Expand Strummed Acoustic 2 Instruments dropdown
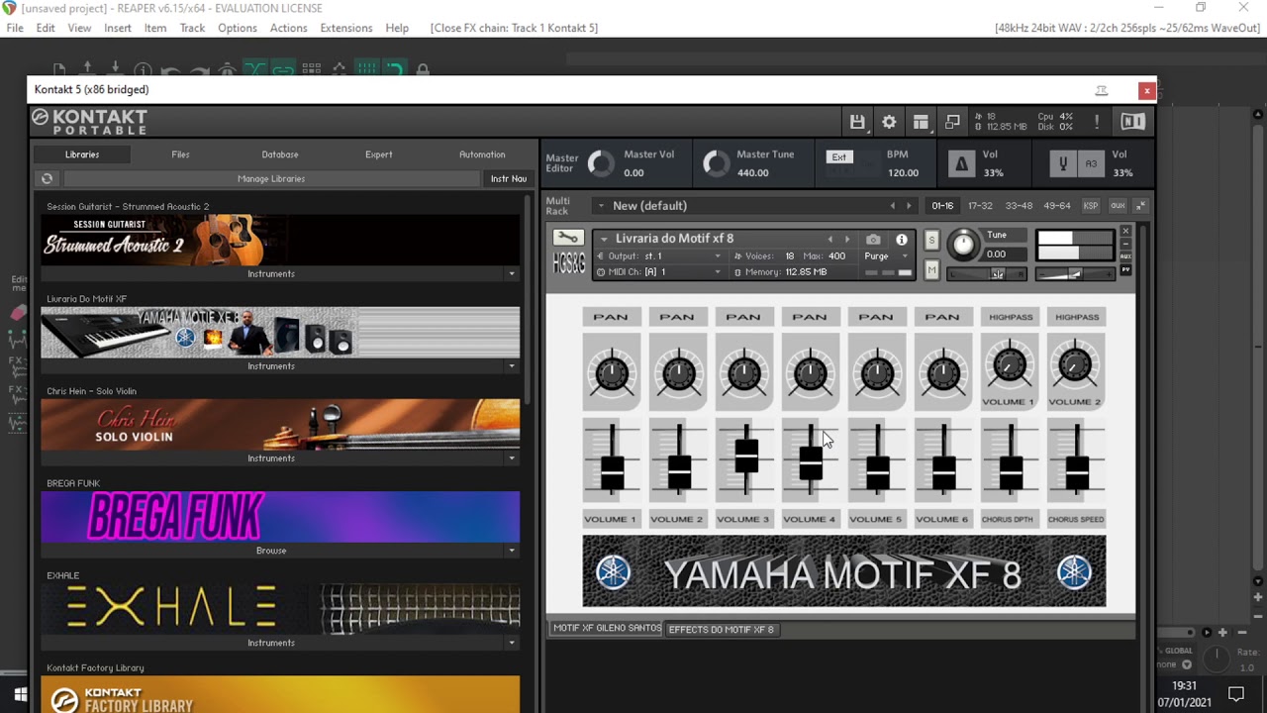 [512, 274]
